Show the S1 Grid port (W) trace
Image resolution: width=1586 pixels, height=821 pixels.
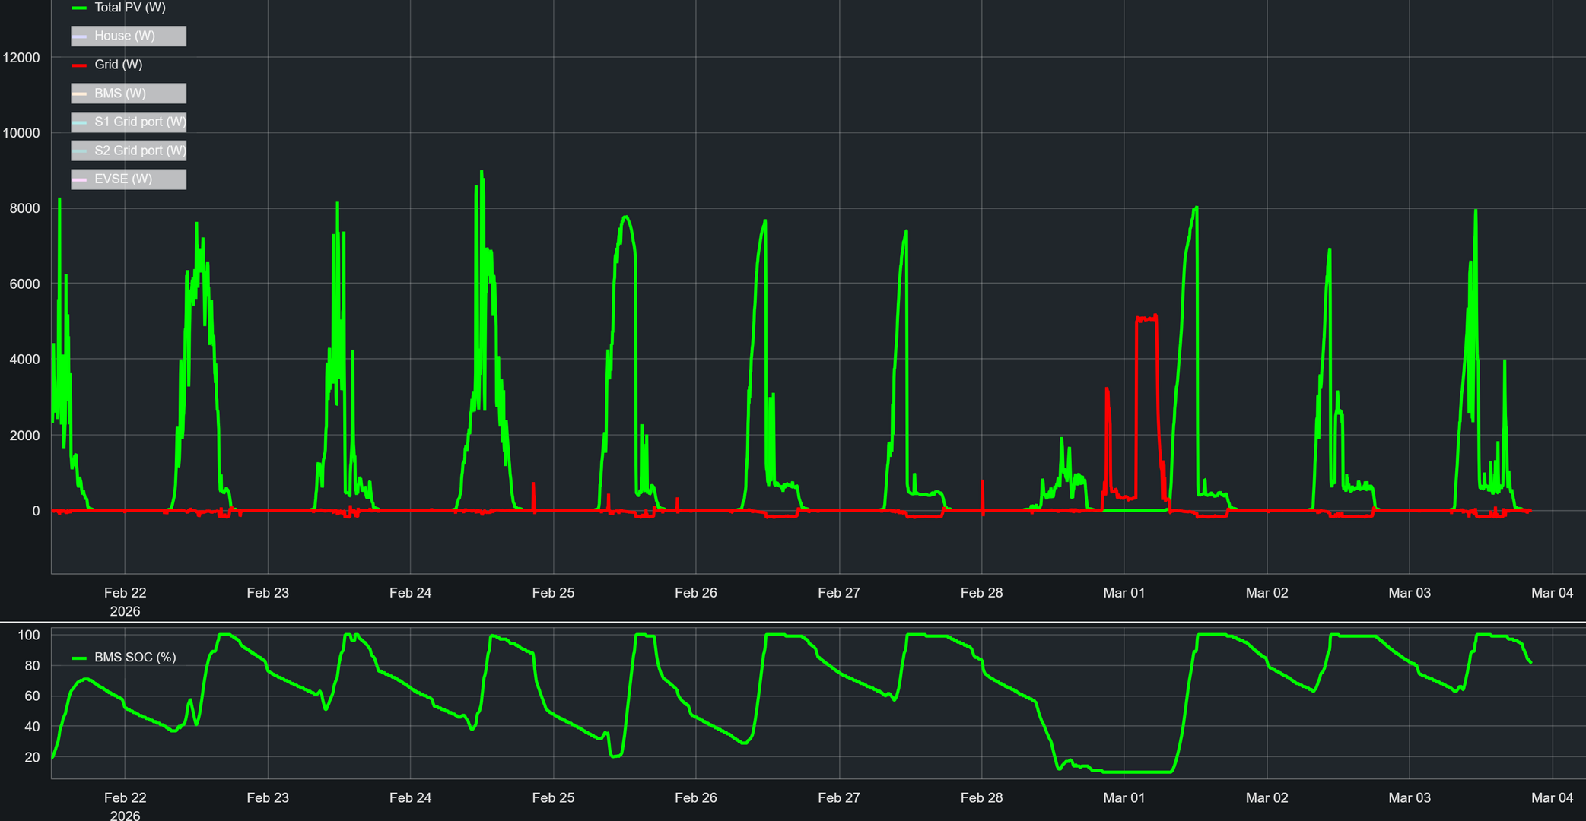(x=140, y=122)
